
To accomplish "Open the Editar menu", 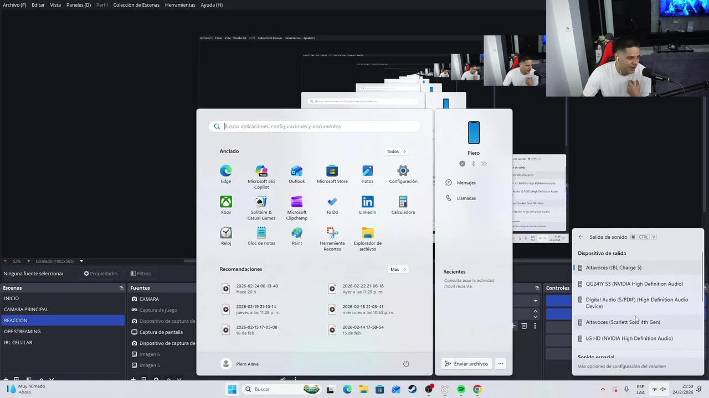I will [38, 5].
